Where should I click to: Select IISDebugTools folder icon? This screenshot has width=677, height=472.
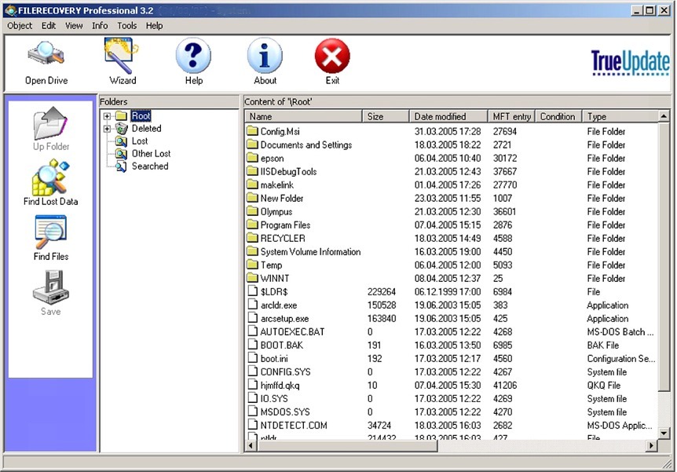[x=252, y=171]
